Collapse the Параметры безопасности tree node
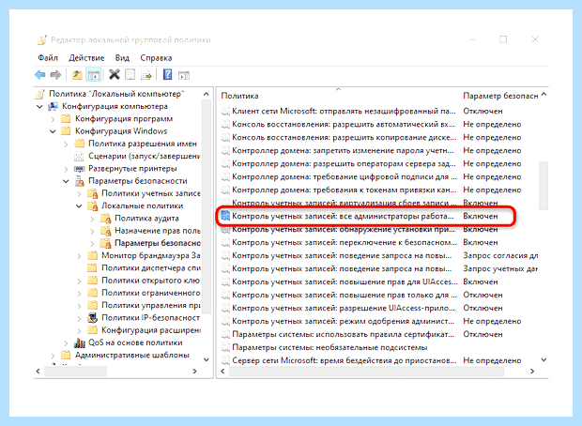The image size is (582, 426). click(66, 181)
